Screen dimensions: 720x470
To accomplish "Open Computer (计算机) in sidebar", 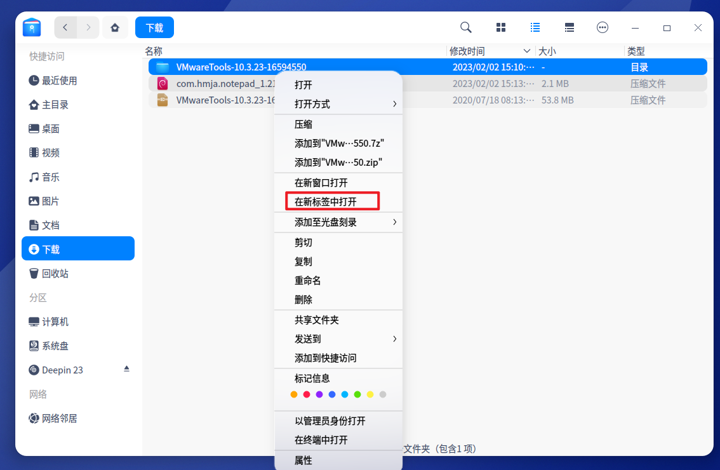I will [78, 321].
